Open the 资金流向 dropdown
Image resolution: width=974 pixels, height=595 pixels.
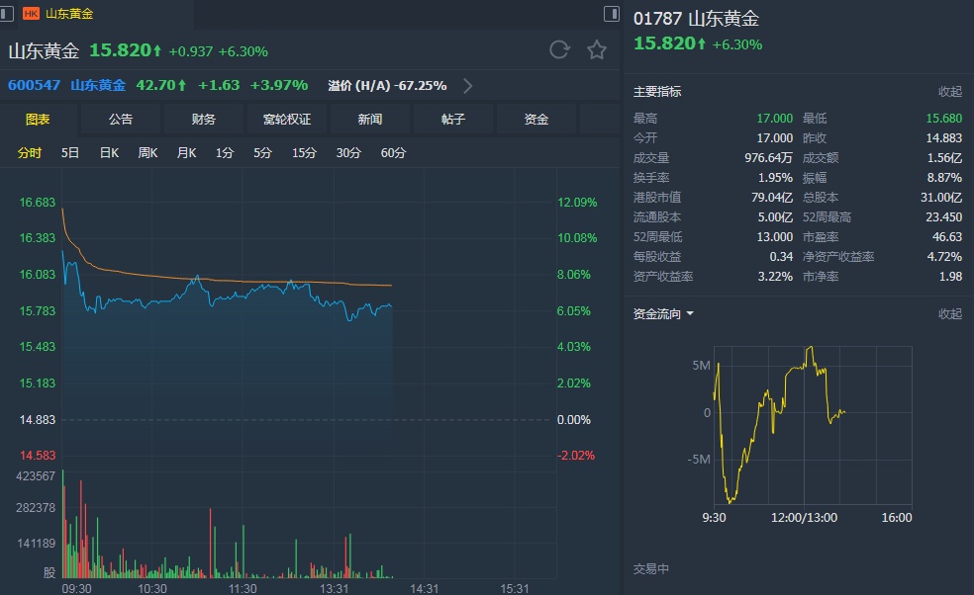pos(663,314)
